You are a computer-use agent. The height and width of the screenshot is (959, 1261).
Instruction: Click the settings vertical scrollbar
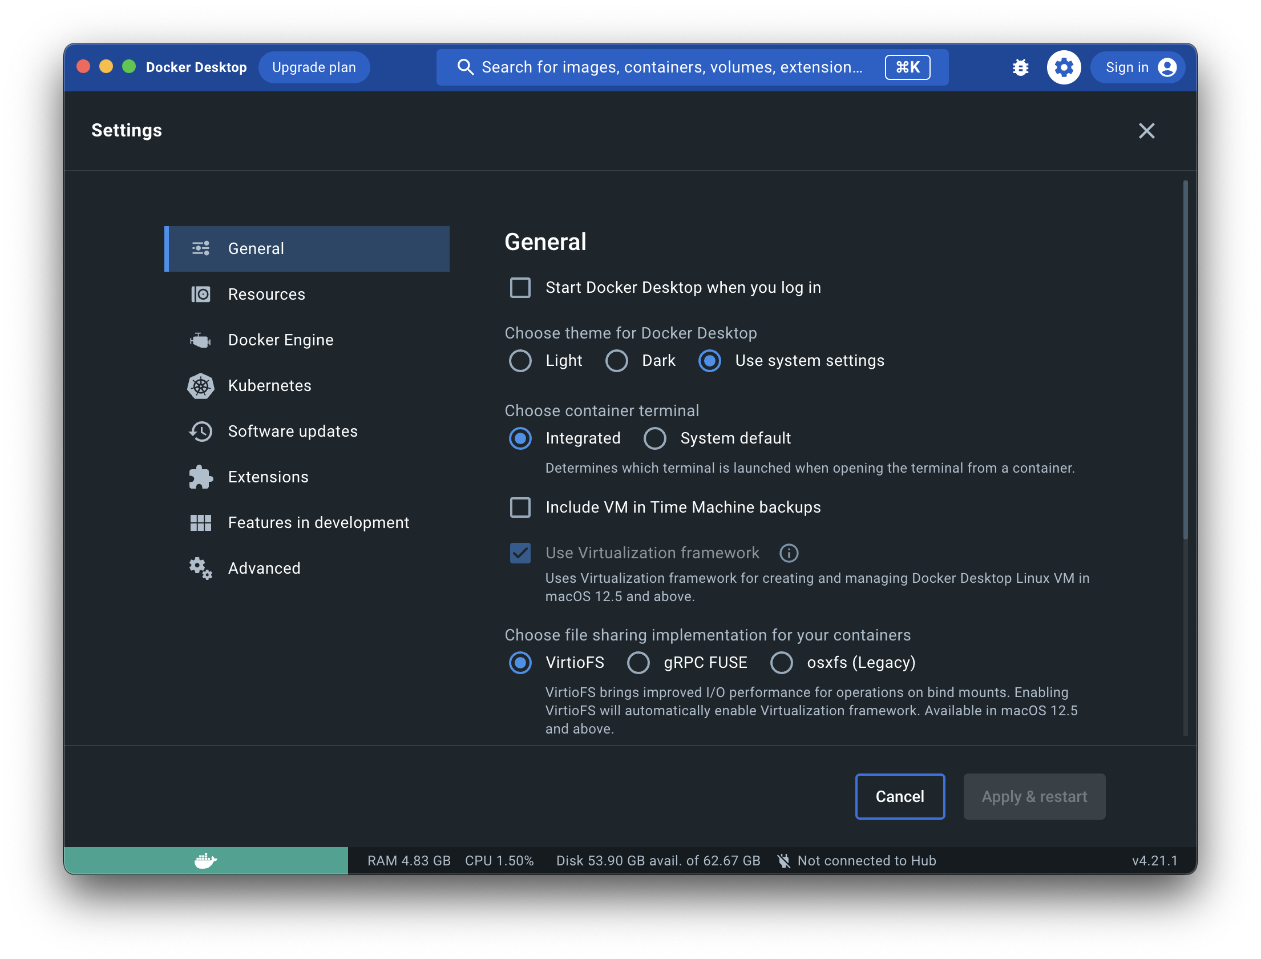coord(1185,360)
